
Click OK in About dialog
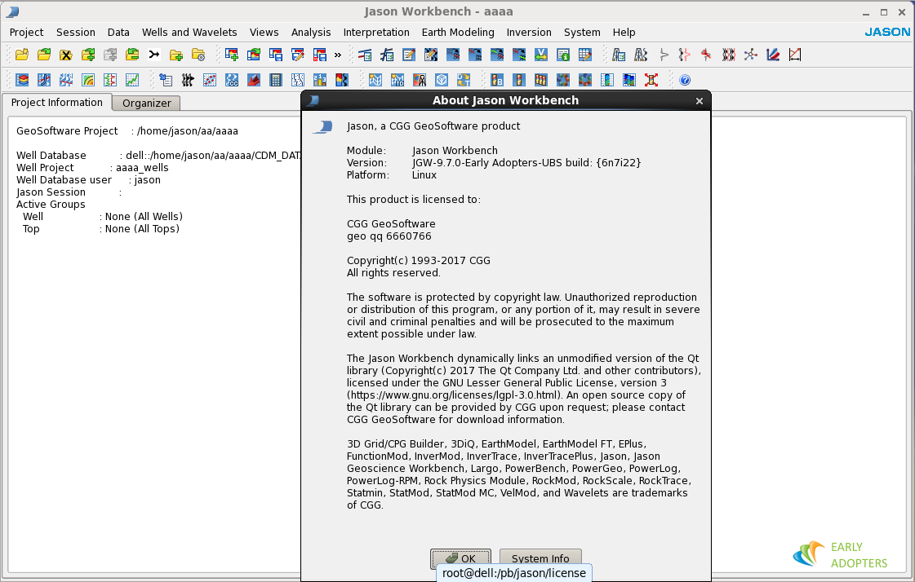(x=461, y=558)
